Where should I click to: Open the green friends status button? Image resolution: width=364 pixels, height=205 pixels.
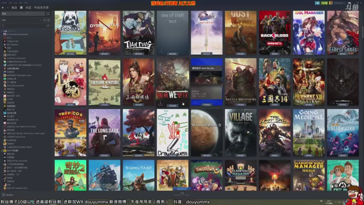coord(324,3)
